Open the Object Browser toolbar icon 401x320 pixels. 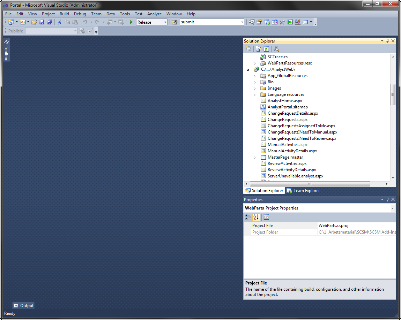274,22
